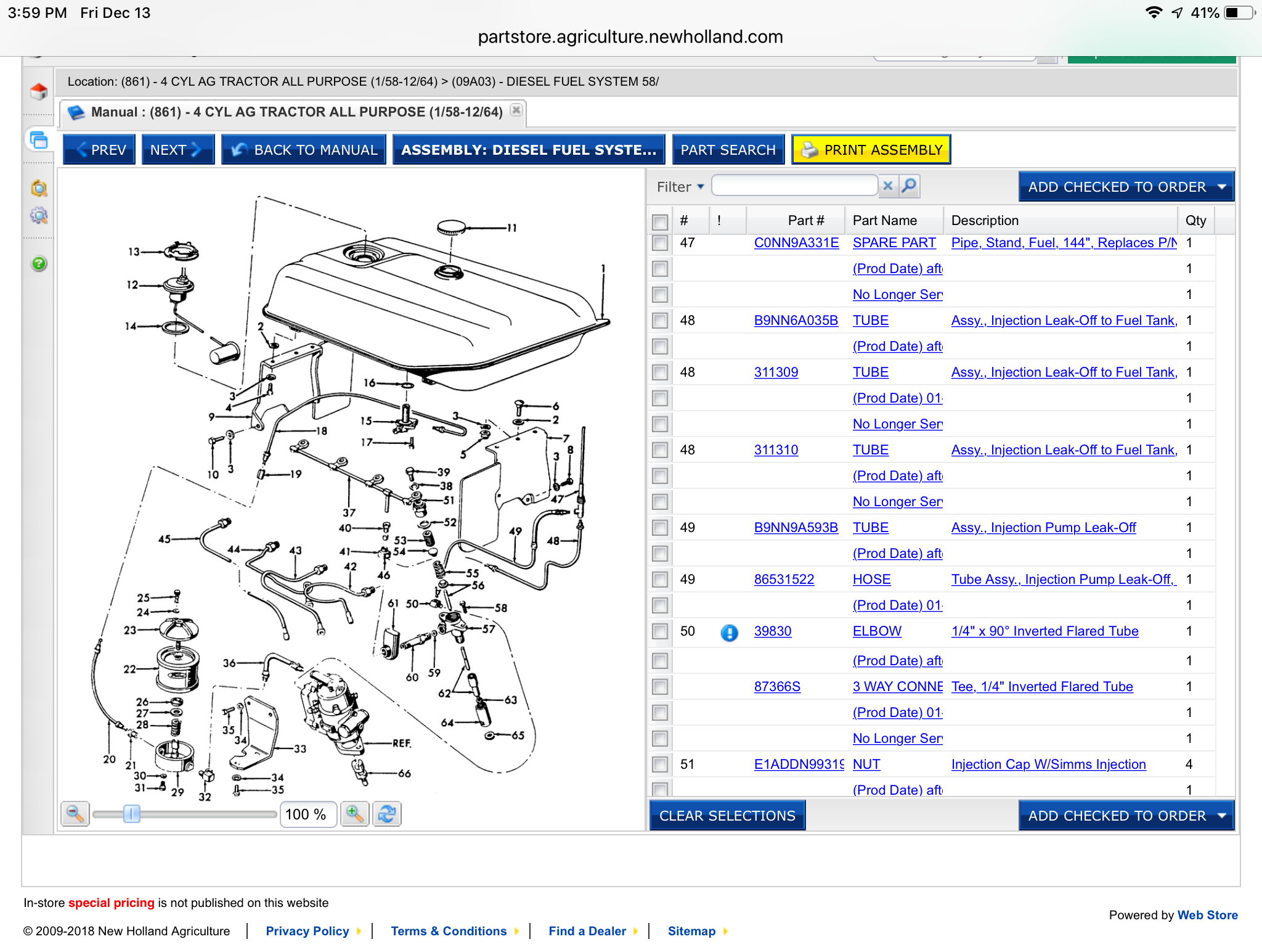1262x947 pixels.
Task: Open Terms & Conditions link
Action: [449, 931]
